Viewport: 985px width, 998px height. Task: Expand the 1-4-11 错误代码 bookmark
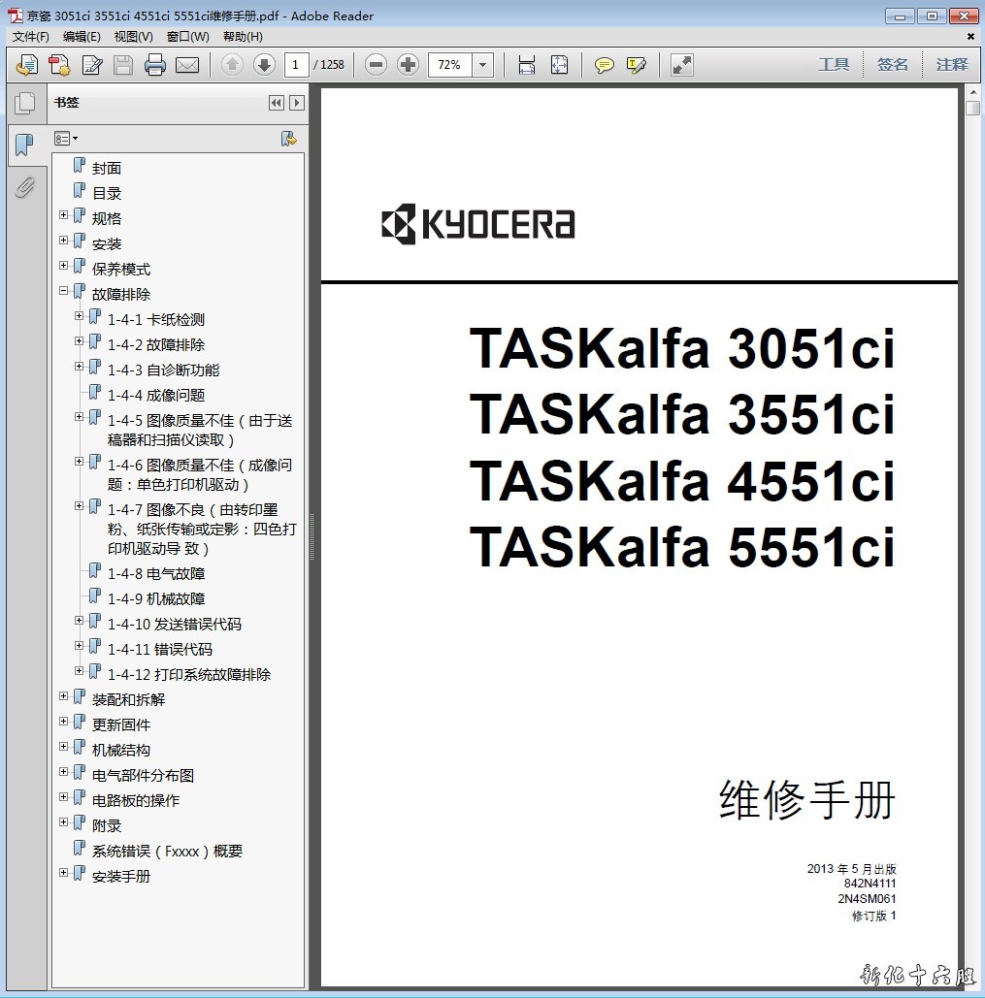pyautogui.click(x=80, y=646)
